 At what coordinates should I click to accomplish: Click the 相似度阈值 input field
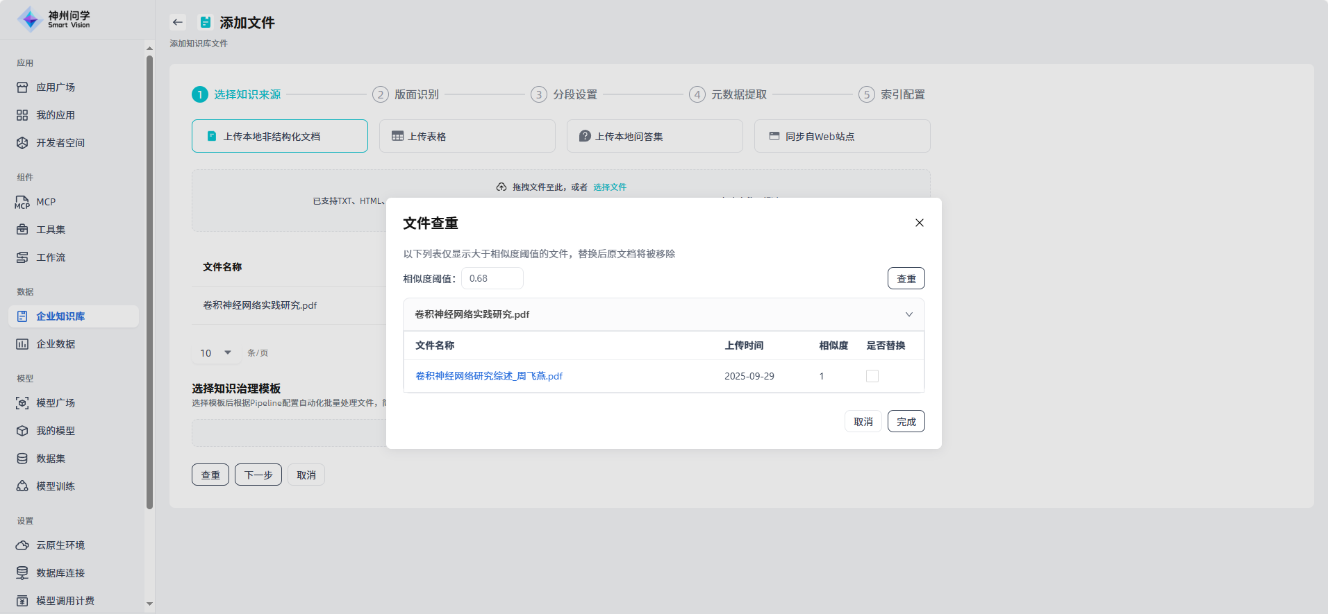492,278
